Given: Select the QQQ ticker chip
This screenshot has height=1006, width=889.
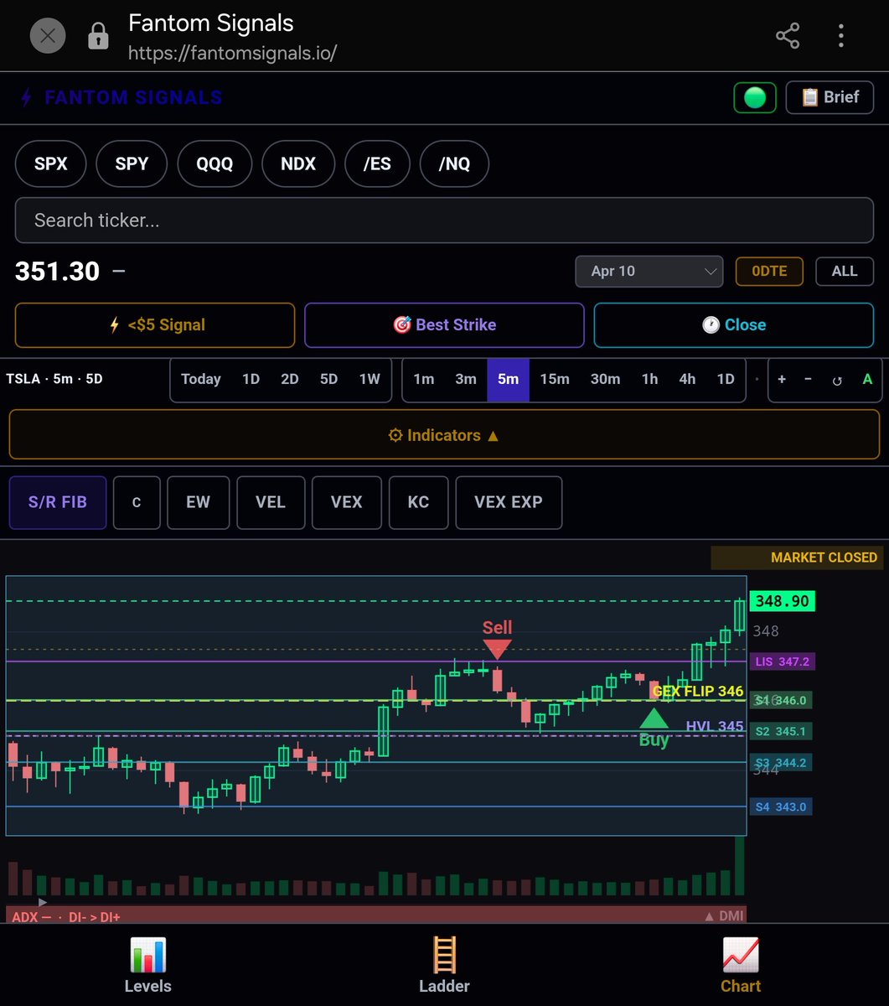Looking at the screenshot, I should 214,163.
